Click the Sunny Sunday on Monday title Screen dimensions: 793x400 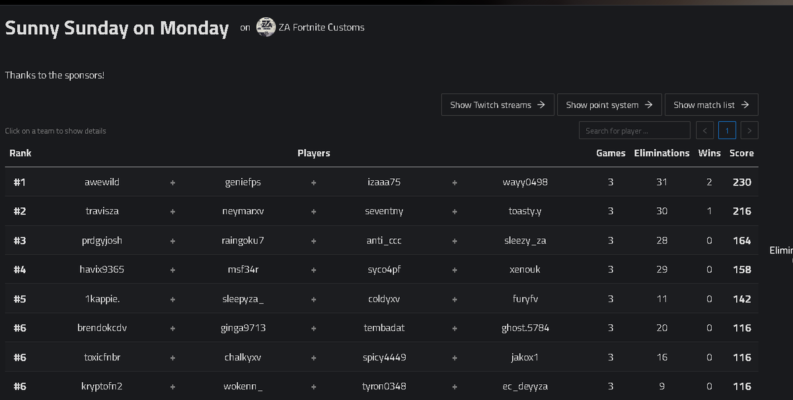117,28
